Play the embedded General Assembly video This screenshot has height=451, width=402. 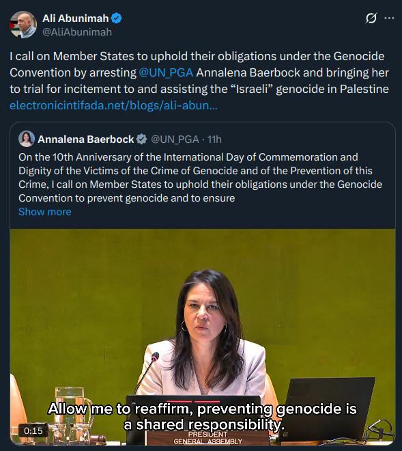point(203,337)
